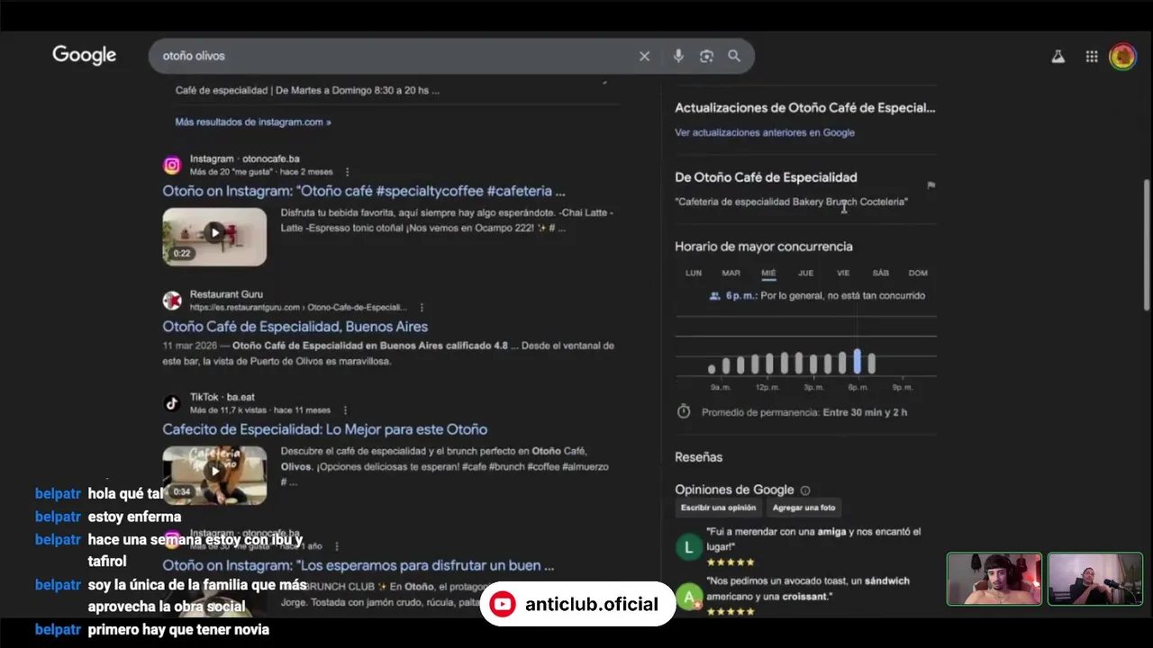
Task: Clear the search box with X
Action: coord(644,56)
